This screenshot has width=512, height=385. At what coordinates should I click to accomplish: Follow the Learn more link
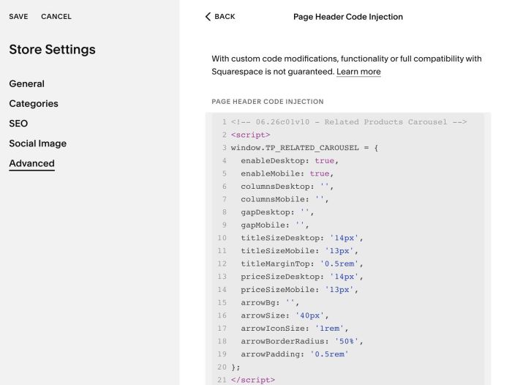click(358, 72)
